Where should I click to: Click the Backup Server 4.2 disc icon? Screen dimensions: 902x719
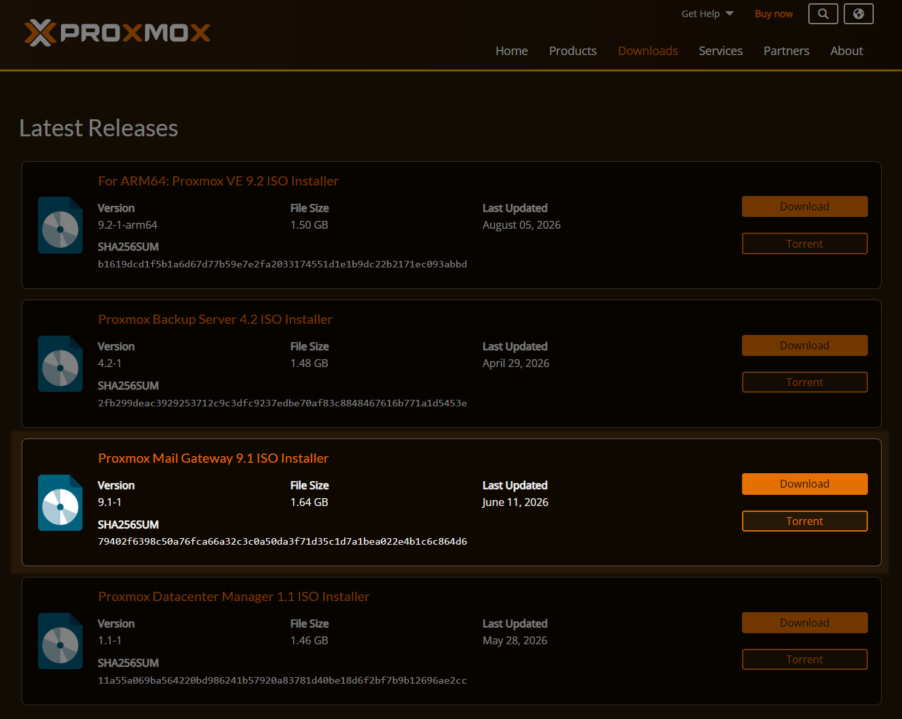[x=60, y=364]
